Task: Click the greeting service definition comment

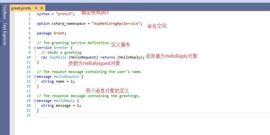Action: click(74, 43)
